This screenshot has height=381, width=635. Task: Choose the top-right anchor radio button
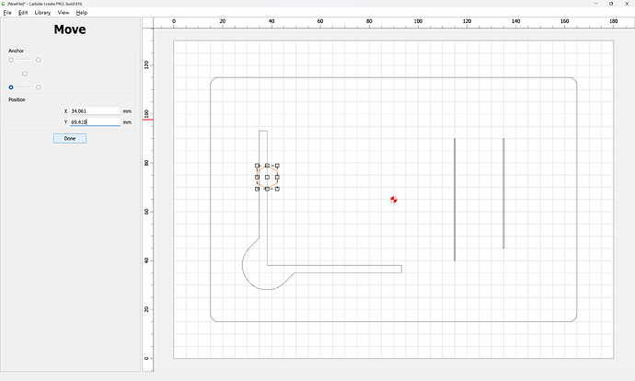(38, 60)
